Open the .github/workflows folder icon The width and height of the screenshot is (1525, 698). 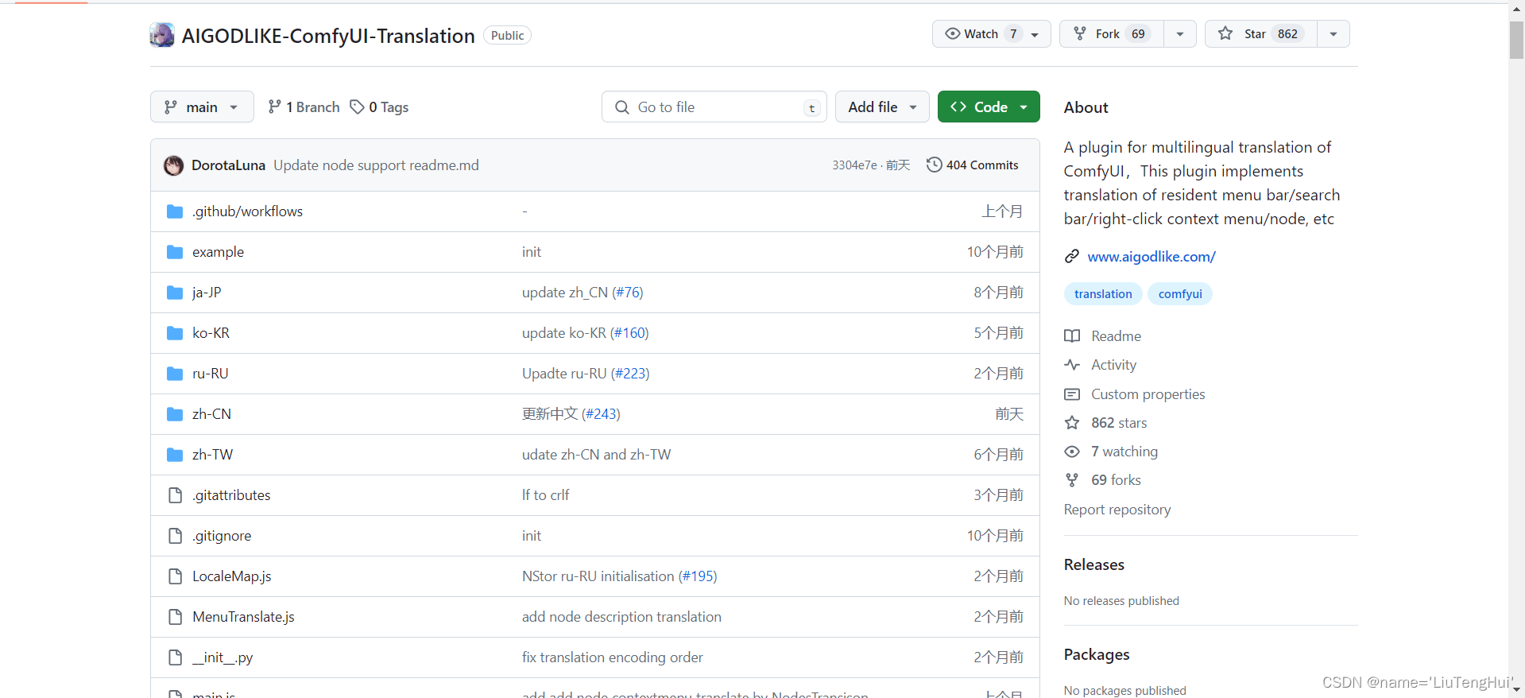click(x=175, y=211)
